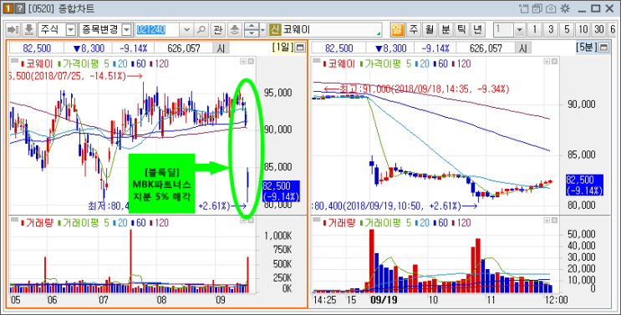This screenshot has height=315, width=621.
Task: Click the download arrow icon in toolbar
Action: pos(28,29)
